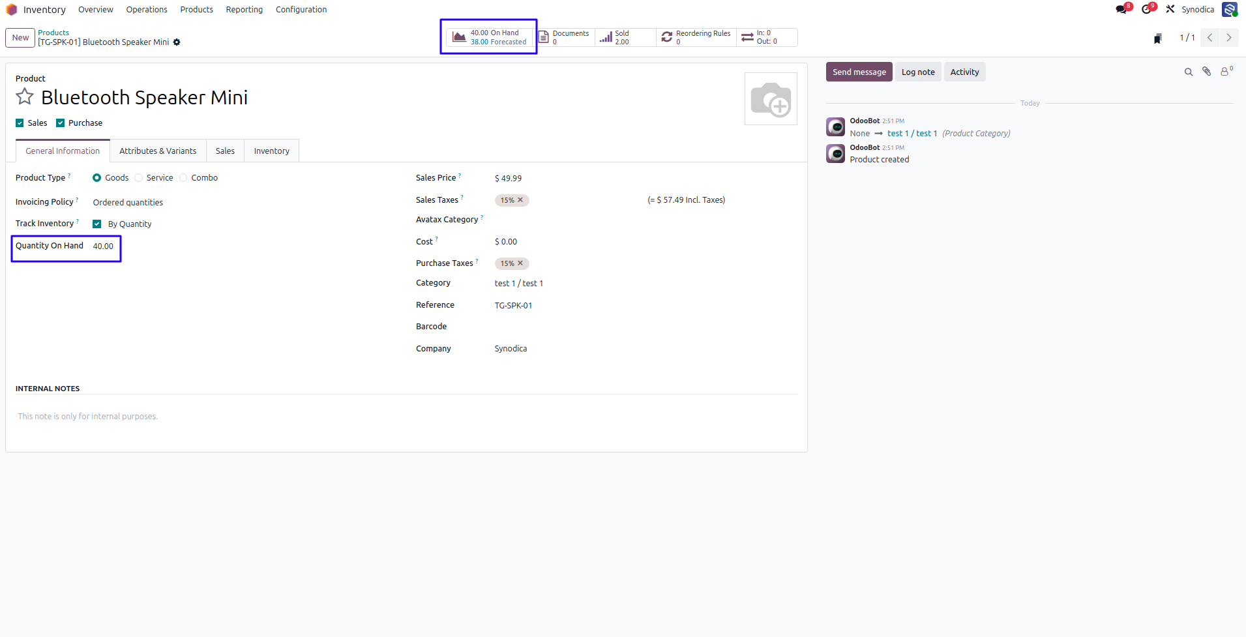Screen dimensions: 1246x637
Task: Open the Reporting menu
Action: pyautogui.click(x=245, y=10)
